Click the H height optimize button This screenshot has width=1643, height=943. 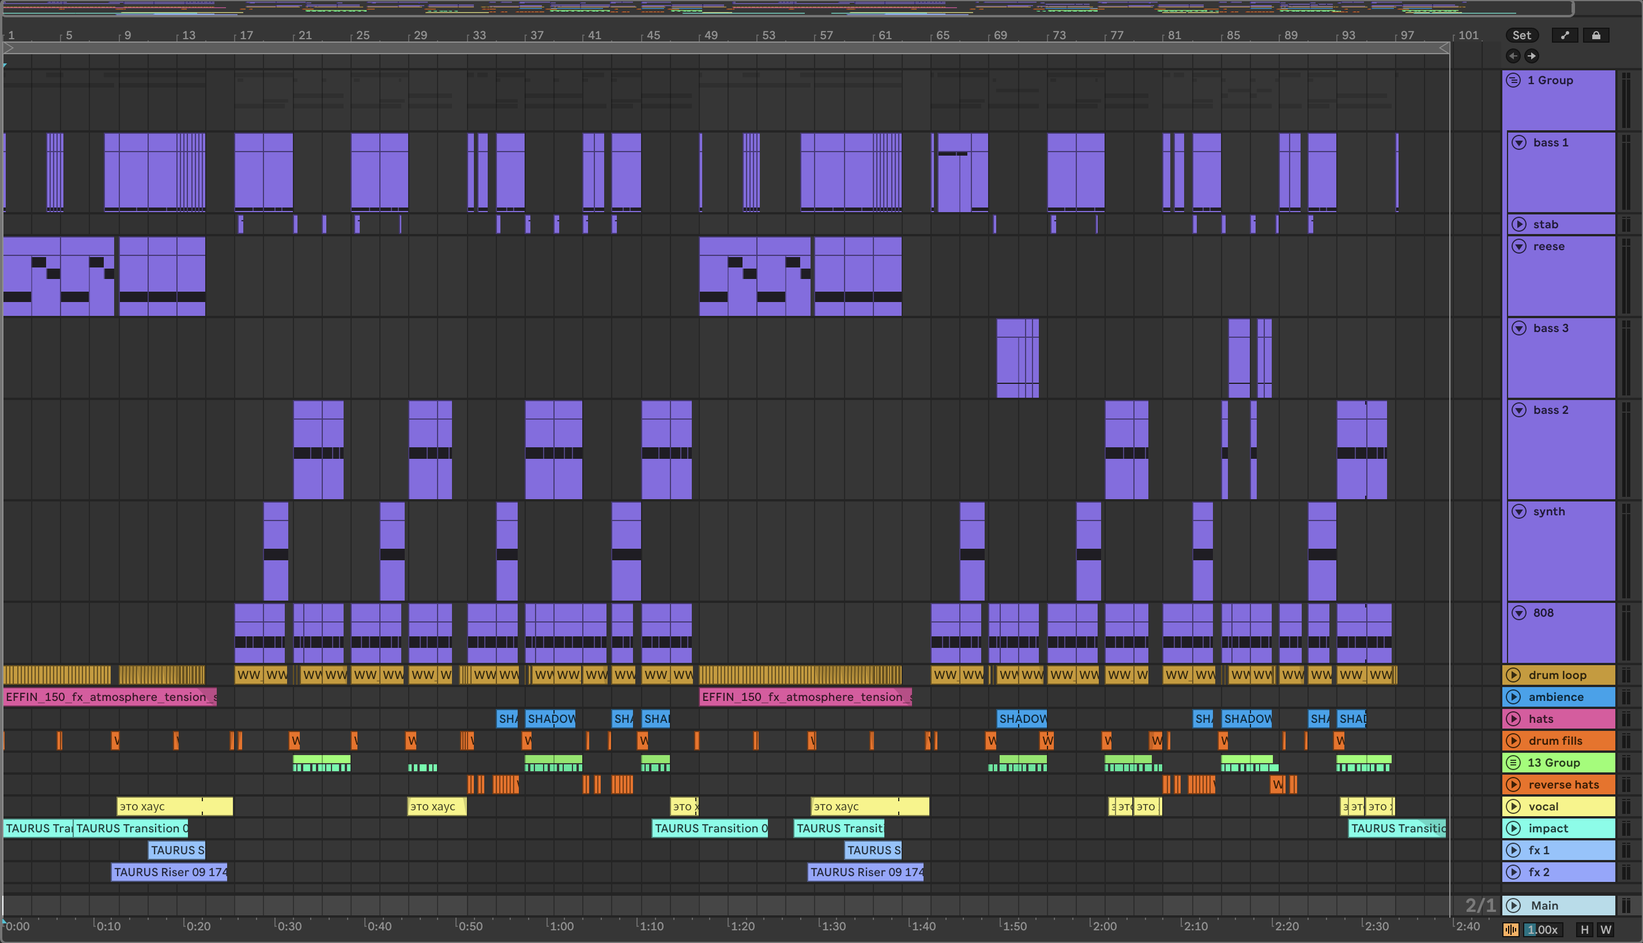pyautogui.click(x=1584, y=930)
